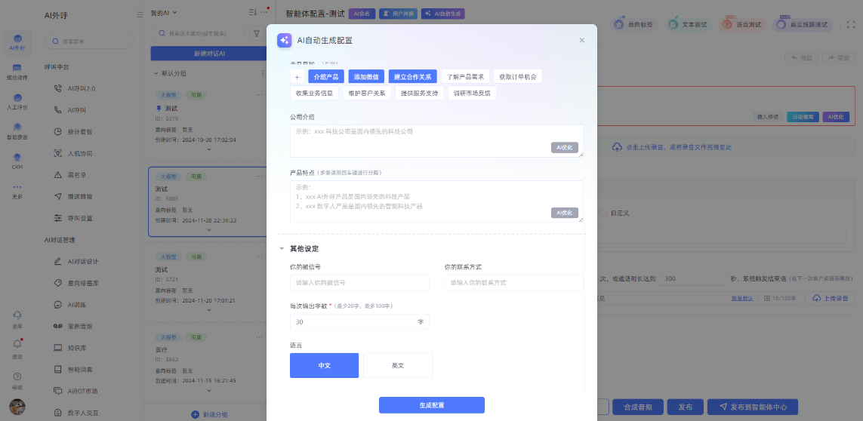Image resolution: width=863 pixels, height=421 pixels.
Task: Go to 黑名单 blacklist page
Action: click(79, 175)
